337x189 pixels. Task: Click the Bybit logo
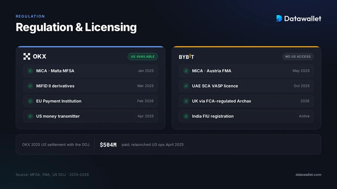(x=186, y=57)
